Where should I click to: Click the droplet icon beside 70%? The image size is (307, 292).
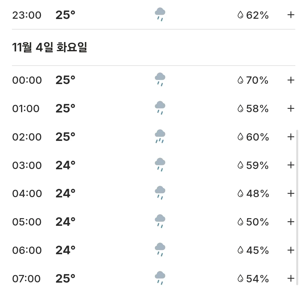click(240, 80)
